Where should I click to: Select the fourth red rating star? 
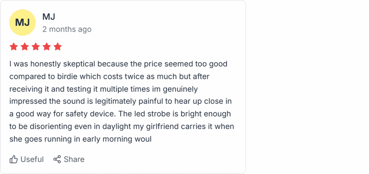[46, 47]
